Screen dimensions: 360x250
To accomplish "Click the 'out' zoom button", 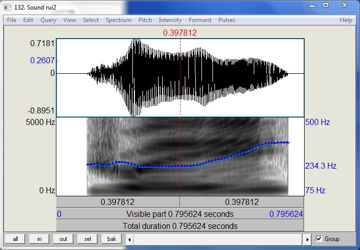I will coord(63,239).
